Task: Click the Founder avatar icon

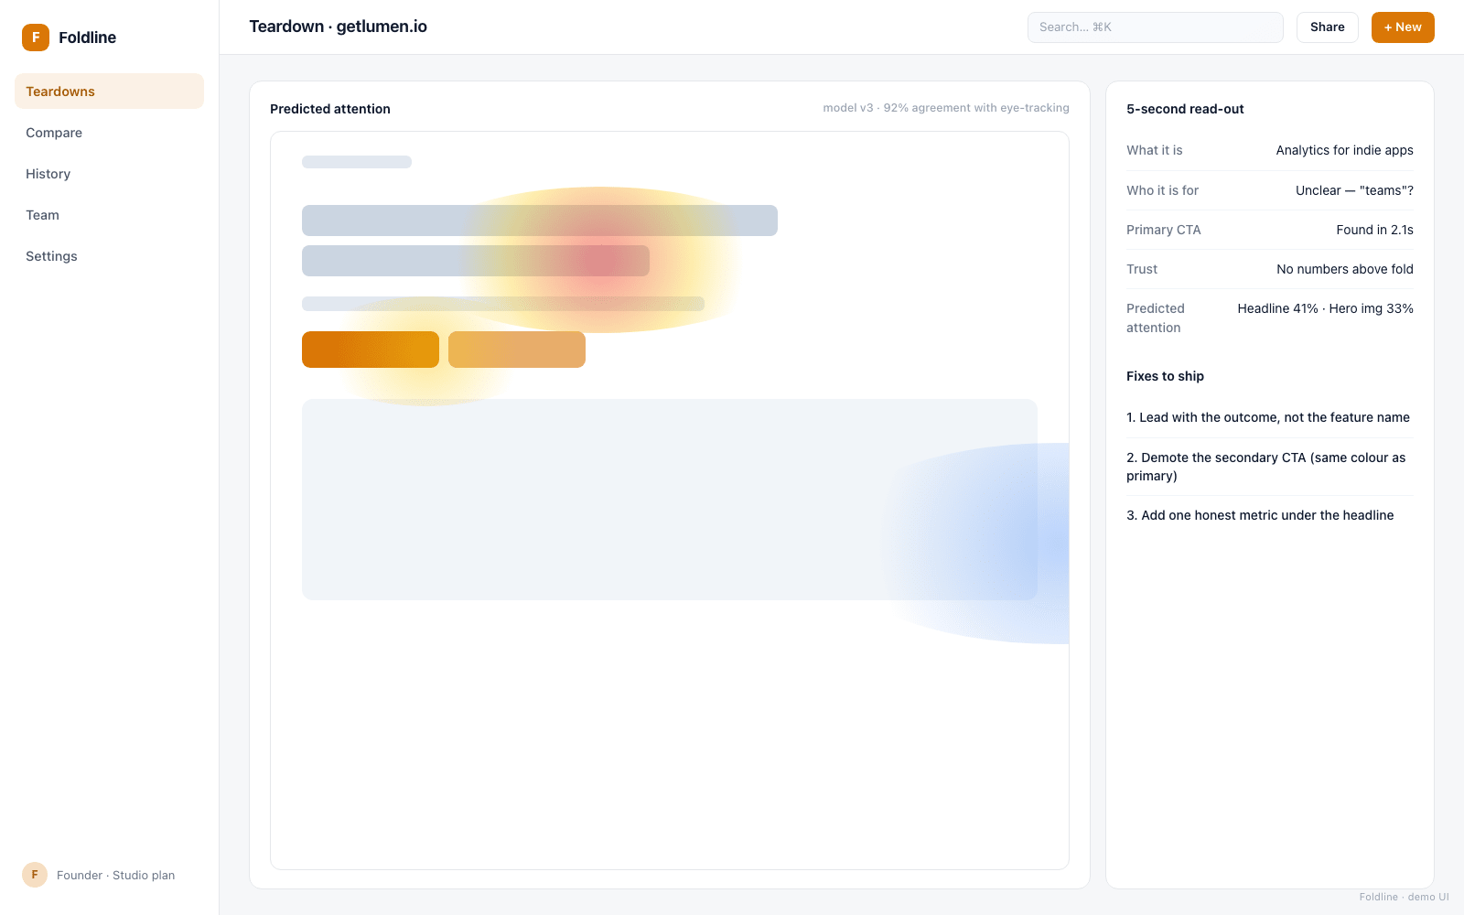Action: pyautogui.click(x=35, y=875)
